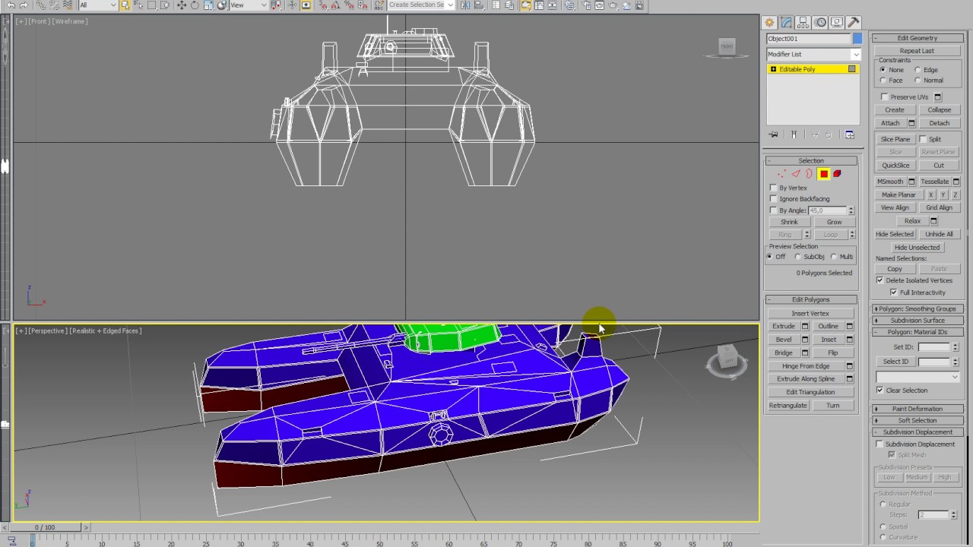973x547 pixels.
Task: Activate Select and Scale tool
Action: click(208, 5)
